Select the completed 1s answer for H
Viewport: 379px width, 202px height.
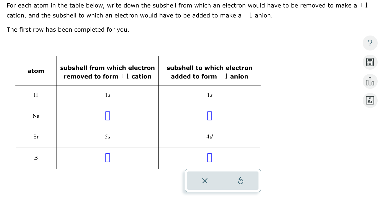[107, 95]
